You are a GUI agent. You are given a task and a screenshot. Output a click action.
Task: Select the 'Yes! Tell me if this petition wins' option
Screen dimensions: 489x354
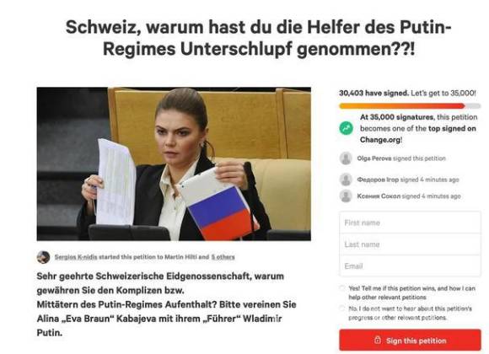pyautogui.click(x=342, y=288)
